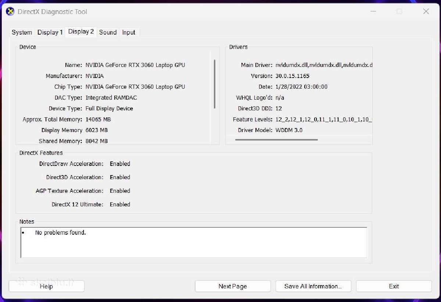Select the Display 2 tab

pyautogui.click(x=81, y=32)
